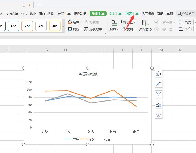Screen dimensions: 196x153
Task: Select the 语文 legend entry
Action: coord(88,139)
